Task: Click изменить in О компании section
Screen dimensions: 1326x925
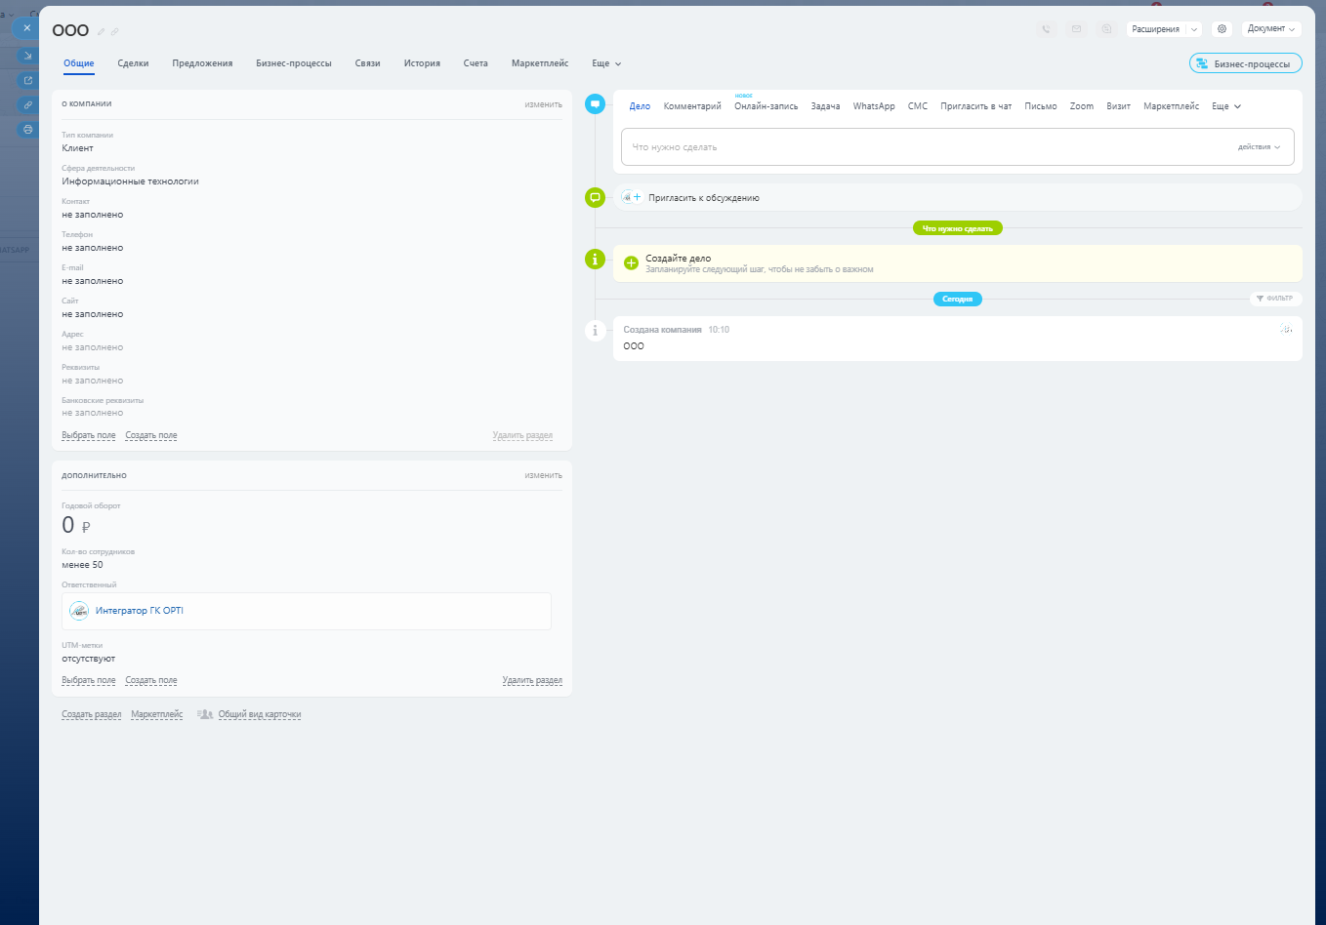Action: coord(543,104)
